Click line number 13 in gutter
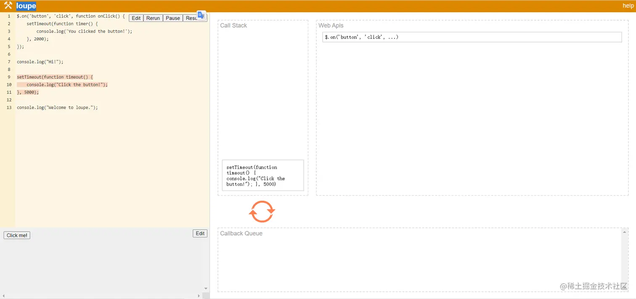 pos(9,108)
